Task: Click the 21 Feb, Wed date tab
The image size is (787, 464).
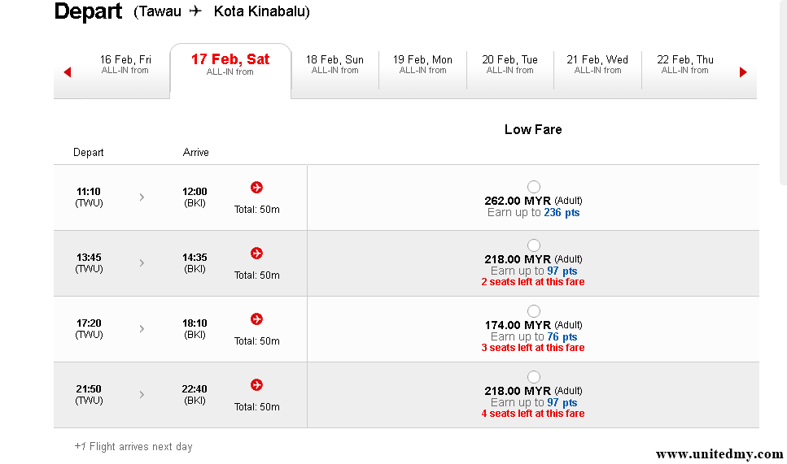Action: (597, 64)
